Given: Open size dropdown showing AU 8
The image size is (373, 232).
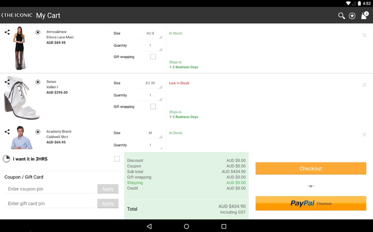Looking at the screenshot, I should click(x=150, y=33).
